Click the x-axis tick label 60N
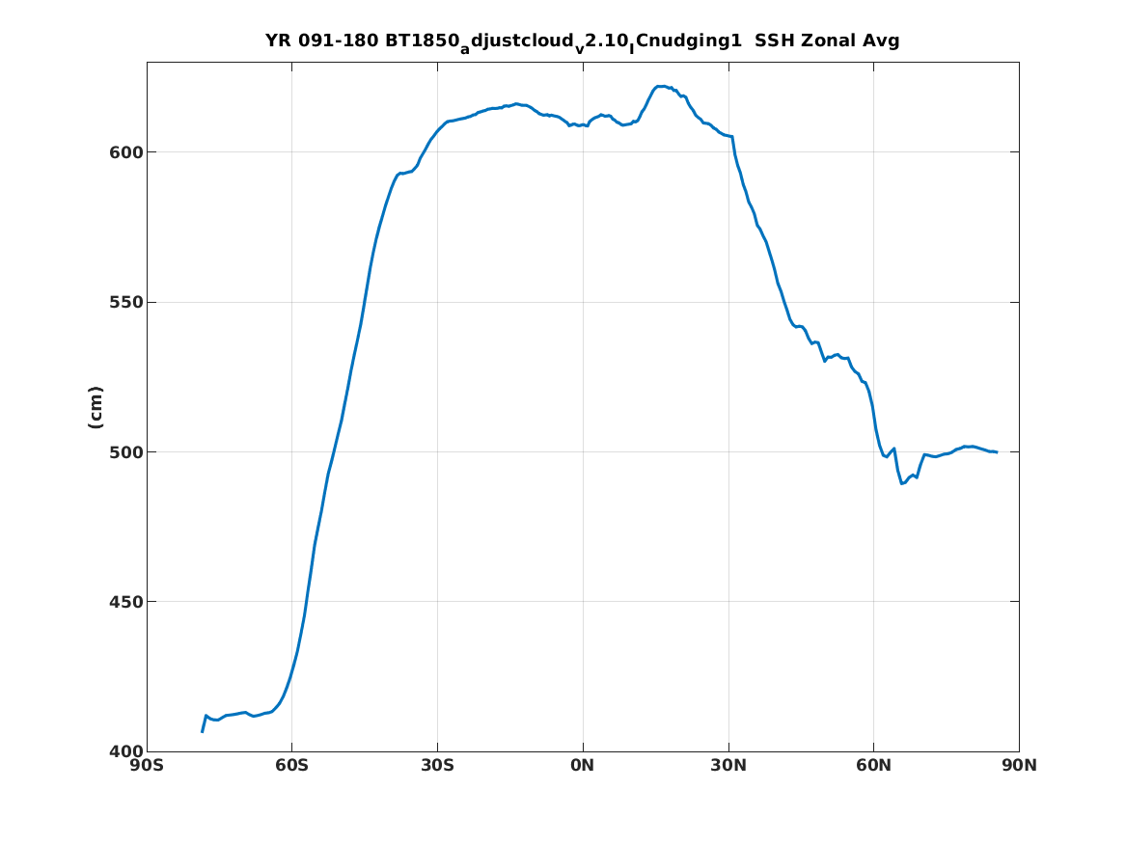The height and width of the screenshot is (844, 1126). pos(874,766)
